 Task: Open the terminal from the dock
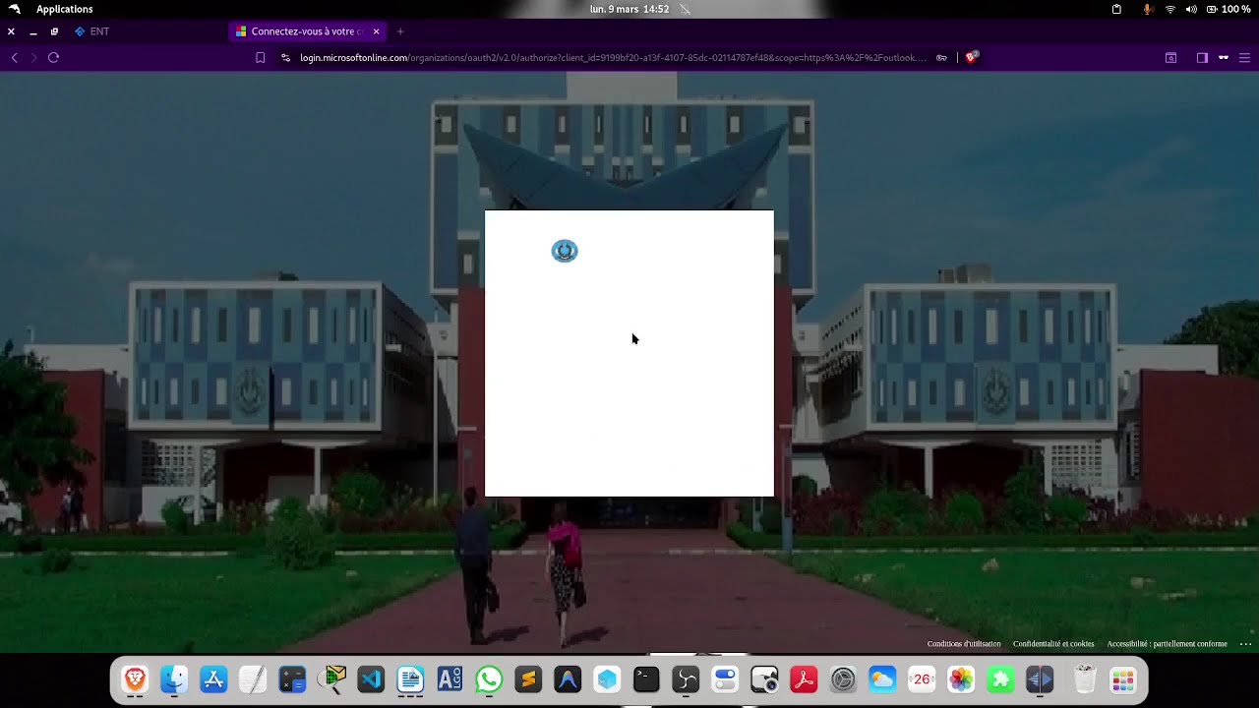[x=646, y=679]
